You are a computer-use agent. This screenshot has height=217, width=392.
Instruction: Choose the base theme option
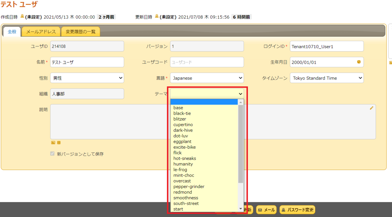pos(204,108)
